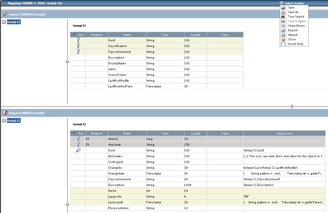
Task: Choose Save from the action menu
Action: pyautogui.click(x=291, y=8)
